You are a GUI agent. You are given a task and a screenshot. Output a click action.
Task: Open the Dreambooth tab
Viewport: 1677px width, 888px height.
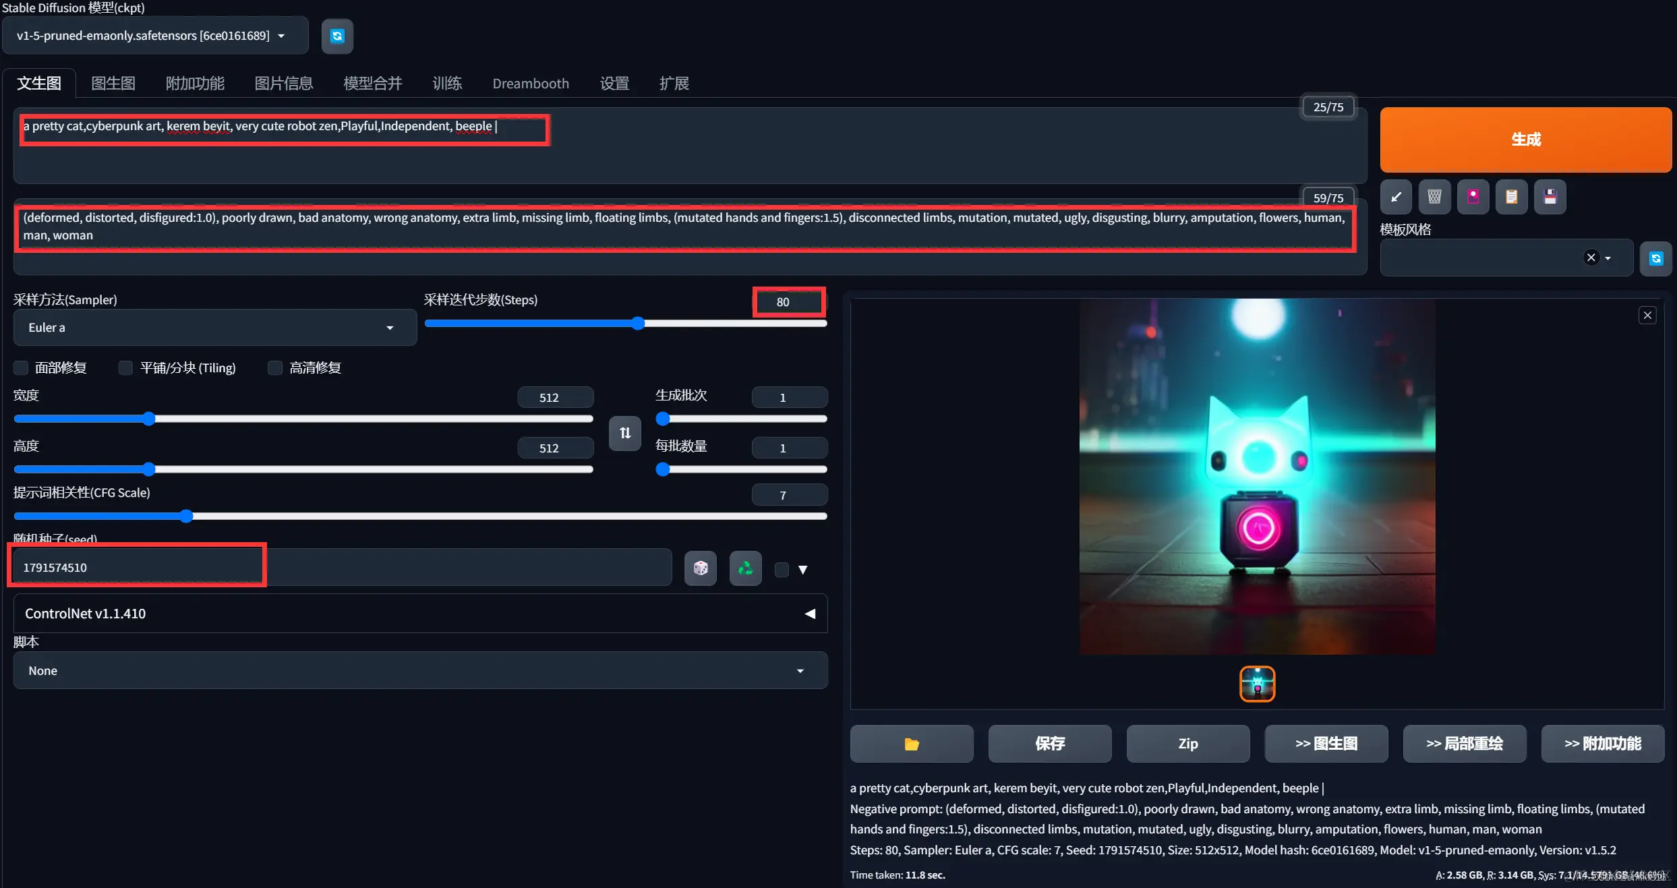[530, 84]
